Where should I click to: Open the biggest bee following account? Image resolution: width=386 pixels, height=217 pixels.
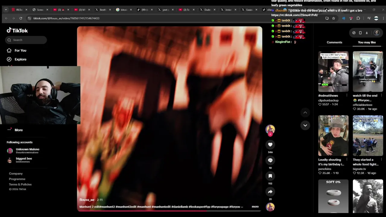(x=20, y=160)
